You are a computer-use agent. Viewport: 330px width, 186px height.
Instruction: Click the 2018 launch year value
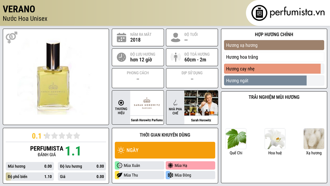click(135, 40)
